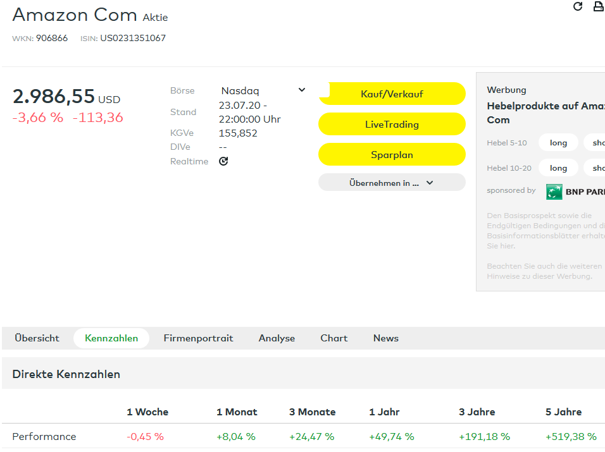
Task: Click the 'Hebelprodukte auf Amazon Com' ad heading
Action: 545,113
